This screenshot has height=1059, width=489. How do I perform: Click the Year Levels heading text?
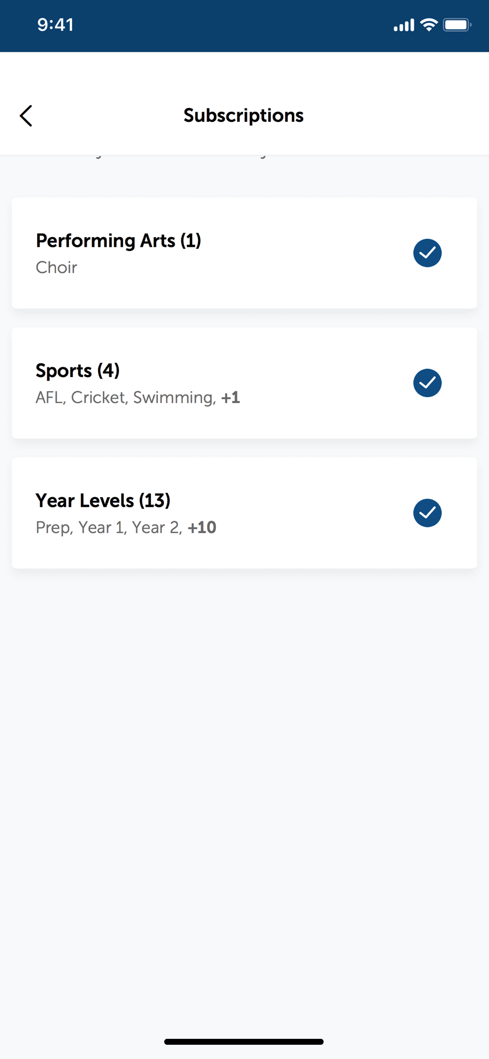tap(85, 500)
